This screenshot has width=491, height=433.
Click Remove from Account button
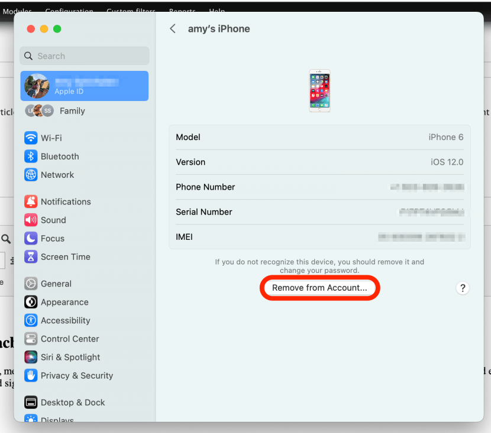[x=319, y=288]
